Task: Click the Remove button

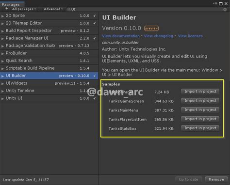Action: [x=216, y=180]
